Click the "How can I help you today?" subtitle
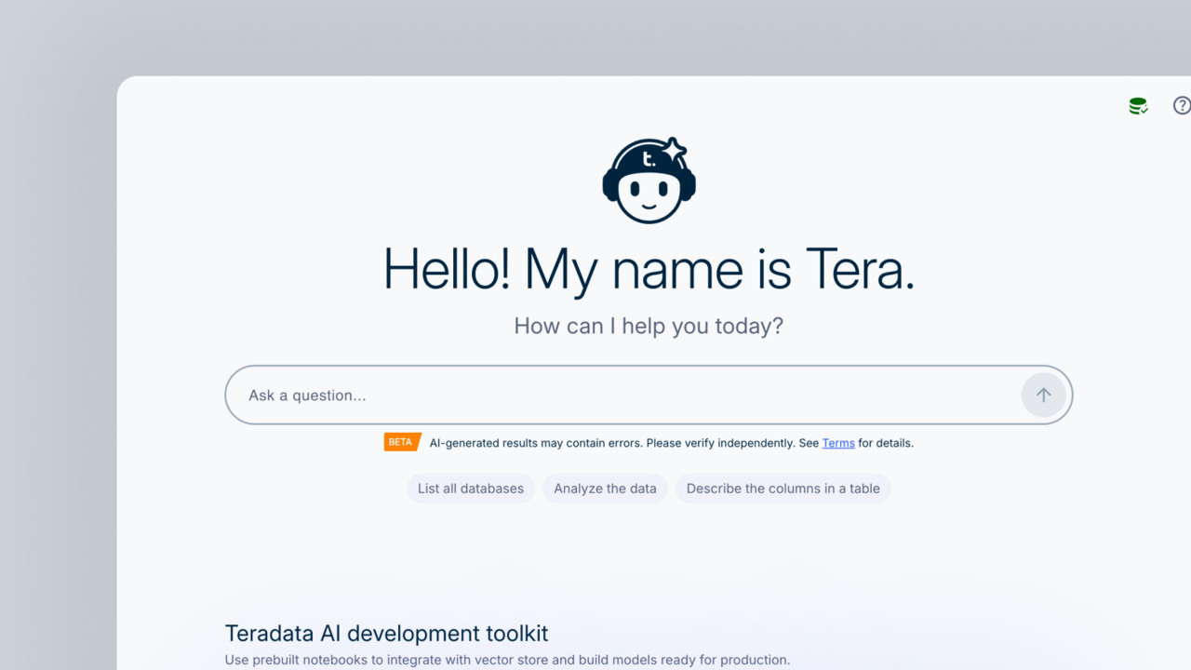Image resolution: width=1191 pixels, height=670 pixels. (649, 326)
